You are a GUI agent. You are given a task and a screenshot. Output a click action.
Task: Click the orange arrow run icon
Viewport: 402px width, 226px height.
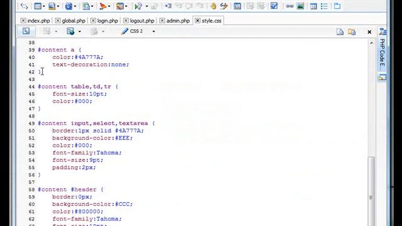[103, 6]
